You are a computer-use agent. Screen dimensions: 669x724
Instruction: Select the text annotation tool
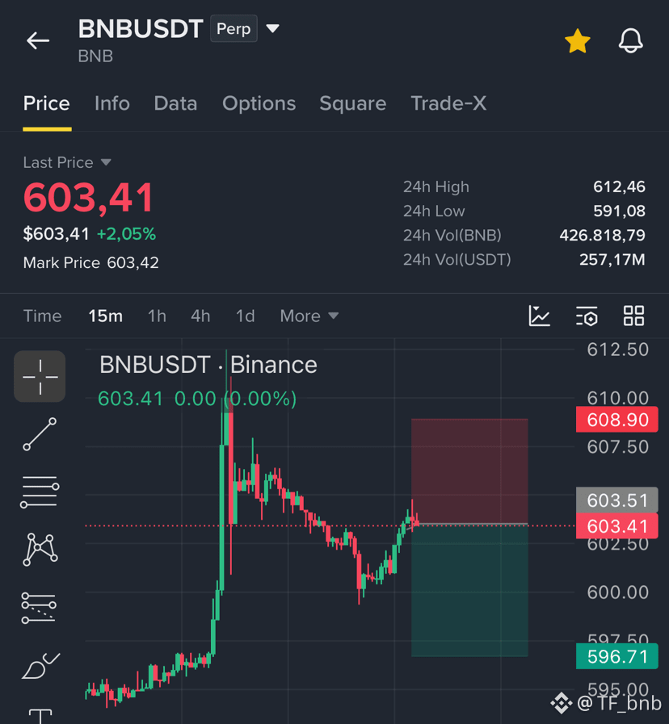coord(40,716)
